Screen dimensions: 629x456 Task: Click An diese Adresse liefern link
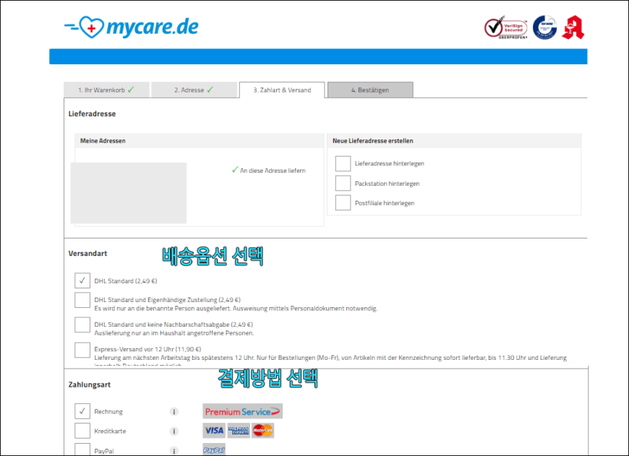coord(273,171)
